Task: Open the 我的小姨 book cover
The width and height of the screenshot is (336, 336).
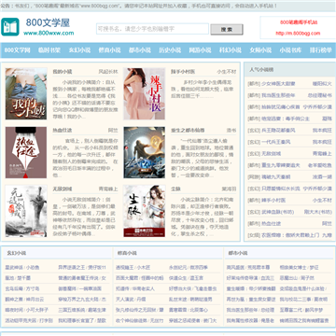Action: (26, 93)
